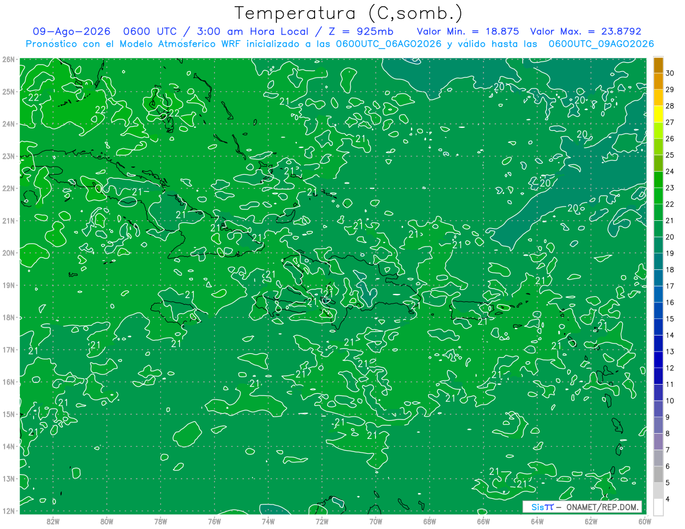Viewport: 685px width, 529px height.
Task: Click the latitude axis label 24N
Action: pyautogui.click(x=8, y=123)
